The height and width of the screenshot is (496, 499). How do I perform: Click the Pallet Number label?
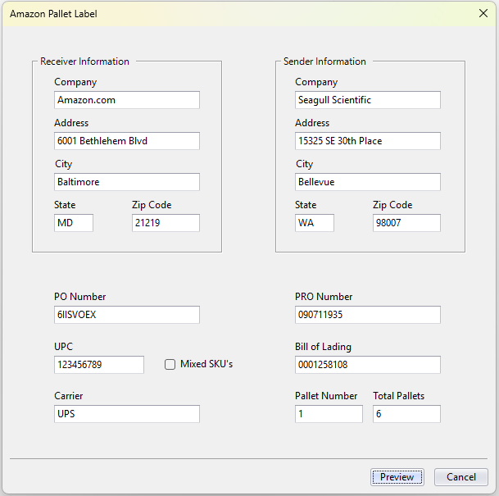click(326, 396)
